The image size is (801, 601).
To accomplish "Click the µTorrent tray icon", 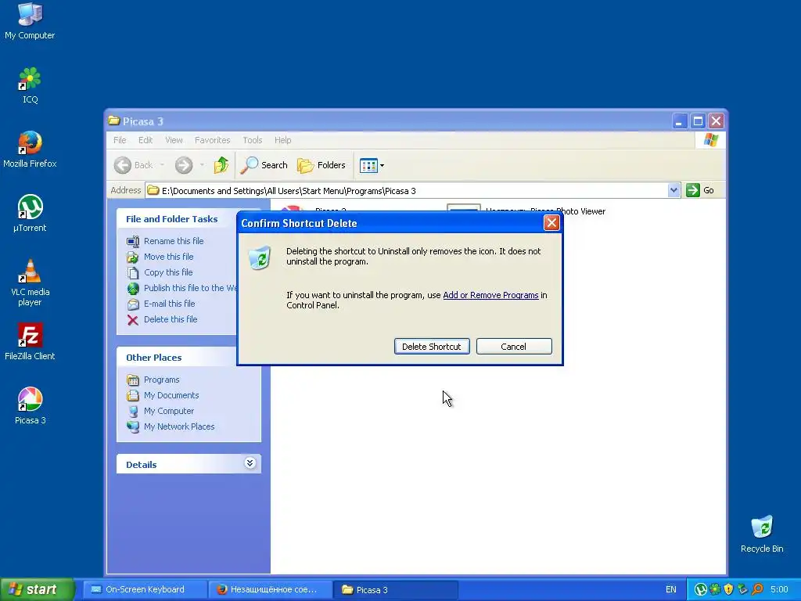I will 700,589.
